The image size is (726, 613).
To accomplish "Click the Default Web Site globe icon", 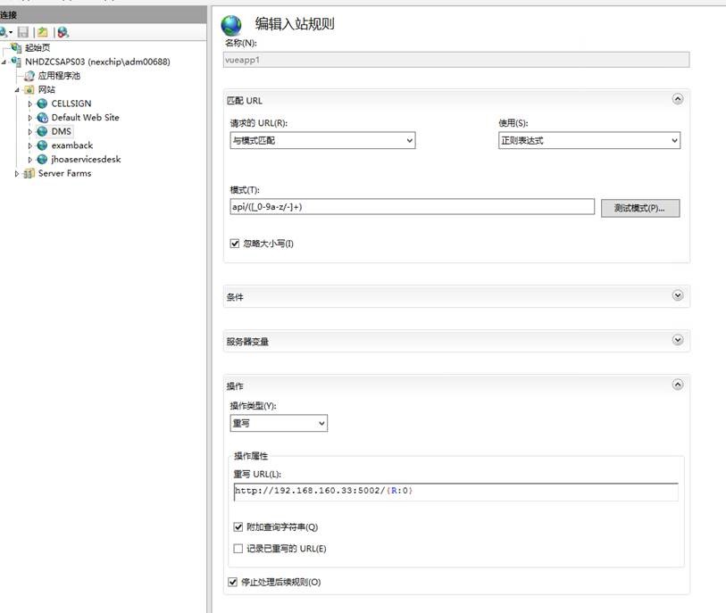I will 42,118.
